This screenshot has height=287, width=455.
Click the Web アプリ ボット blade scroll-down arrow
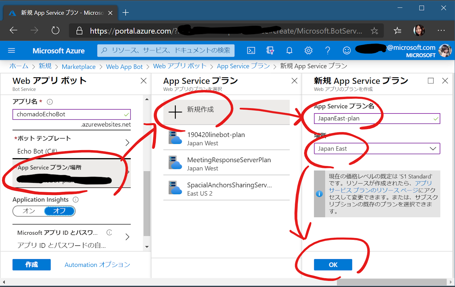coord(147,247)
